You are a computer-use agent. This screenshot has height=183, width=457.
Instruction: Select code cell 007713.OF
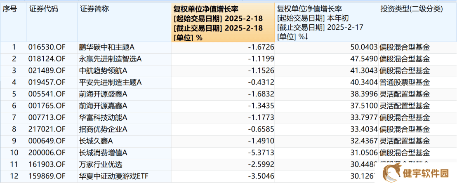point(47,117)
